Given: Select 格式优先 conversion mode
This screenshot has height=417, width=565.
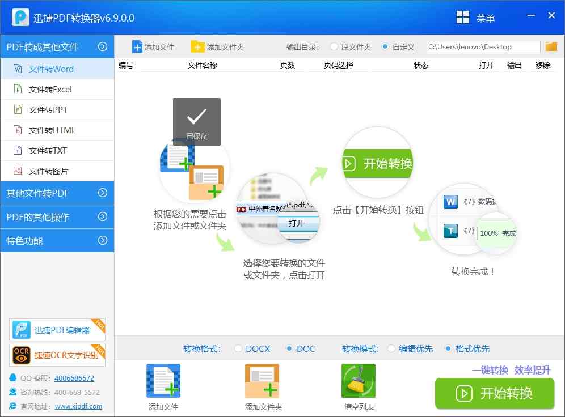Looking at the screenshot, I should (448, 348).
